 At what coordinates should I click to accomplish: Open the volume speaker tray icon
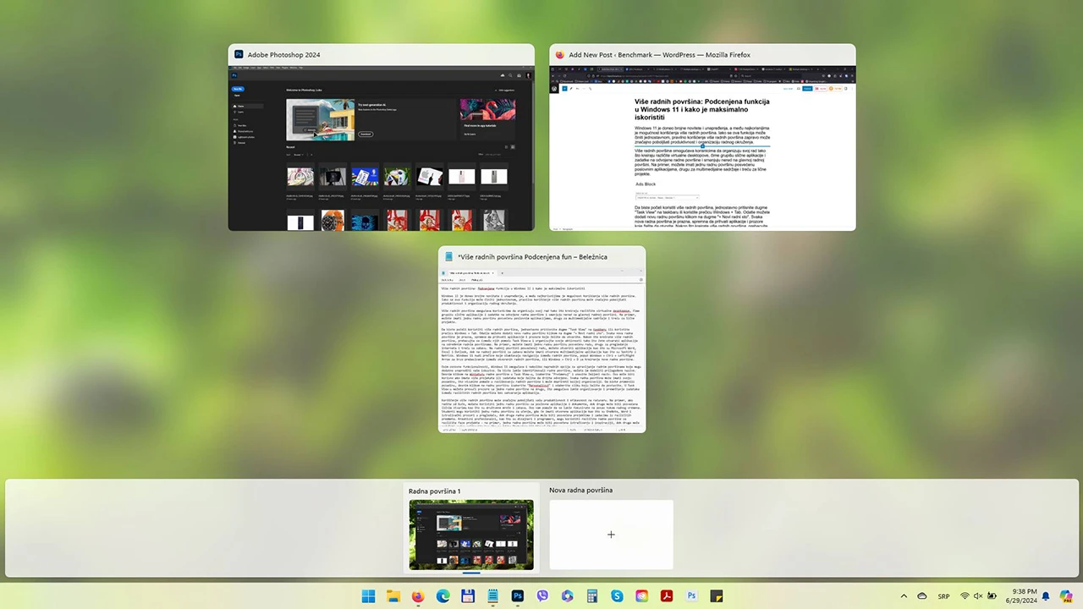tap(978, 596)
